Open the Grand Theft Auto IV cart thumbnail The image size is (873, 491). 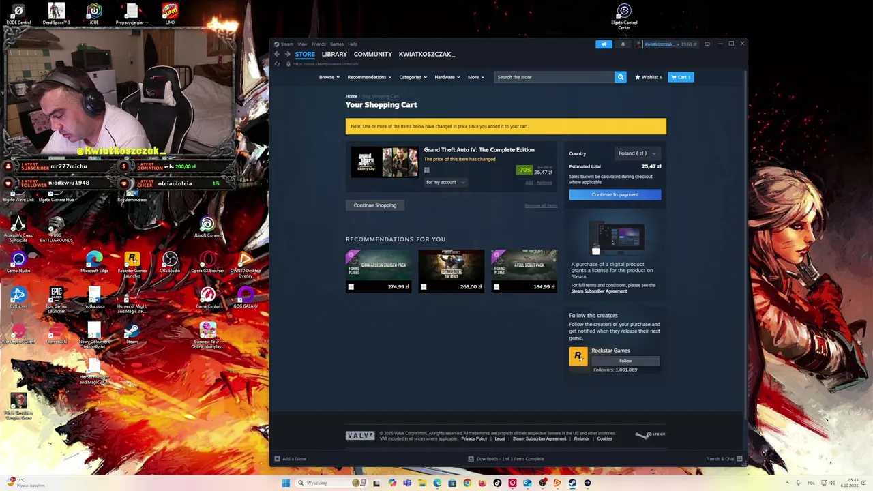point(385,162)
